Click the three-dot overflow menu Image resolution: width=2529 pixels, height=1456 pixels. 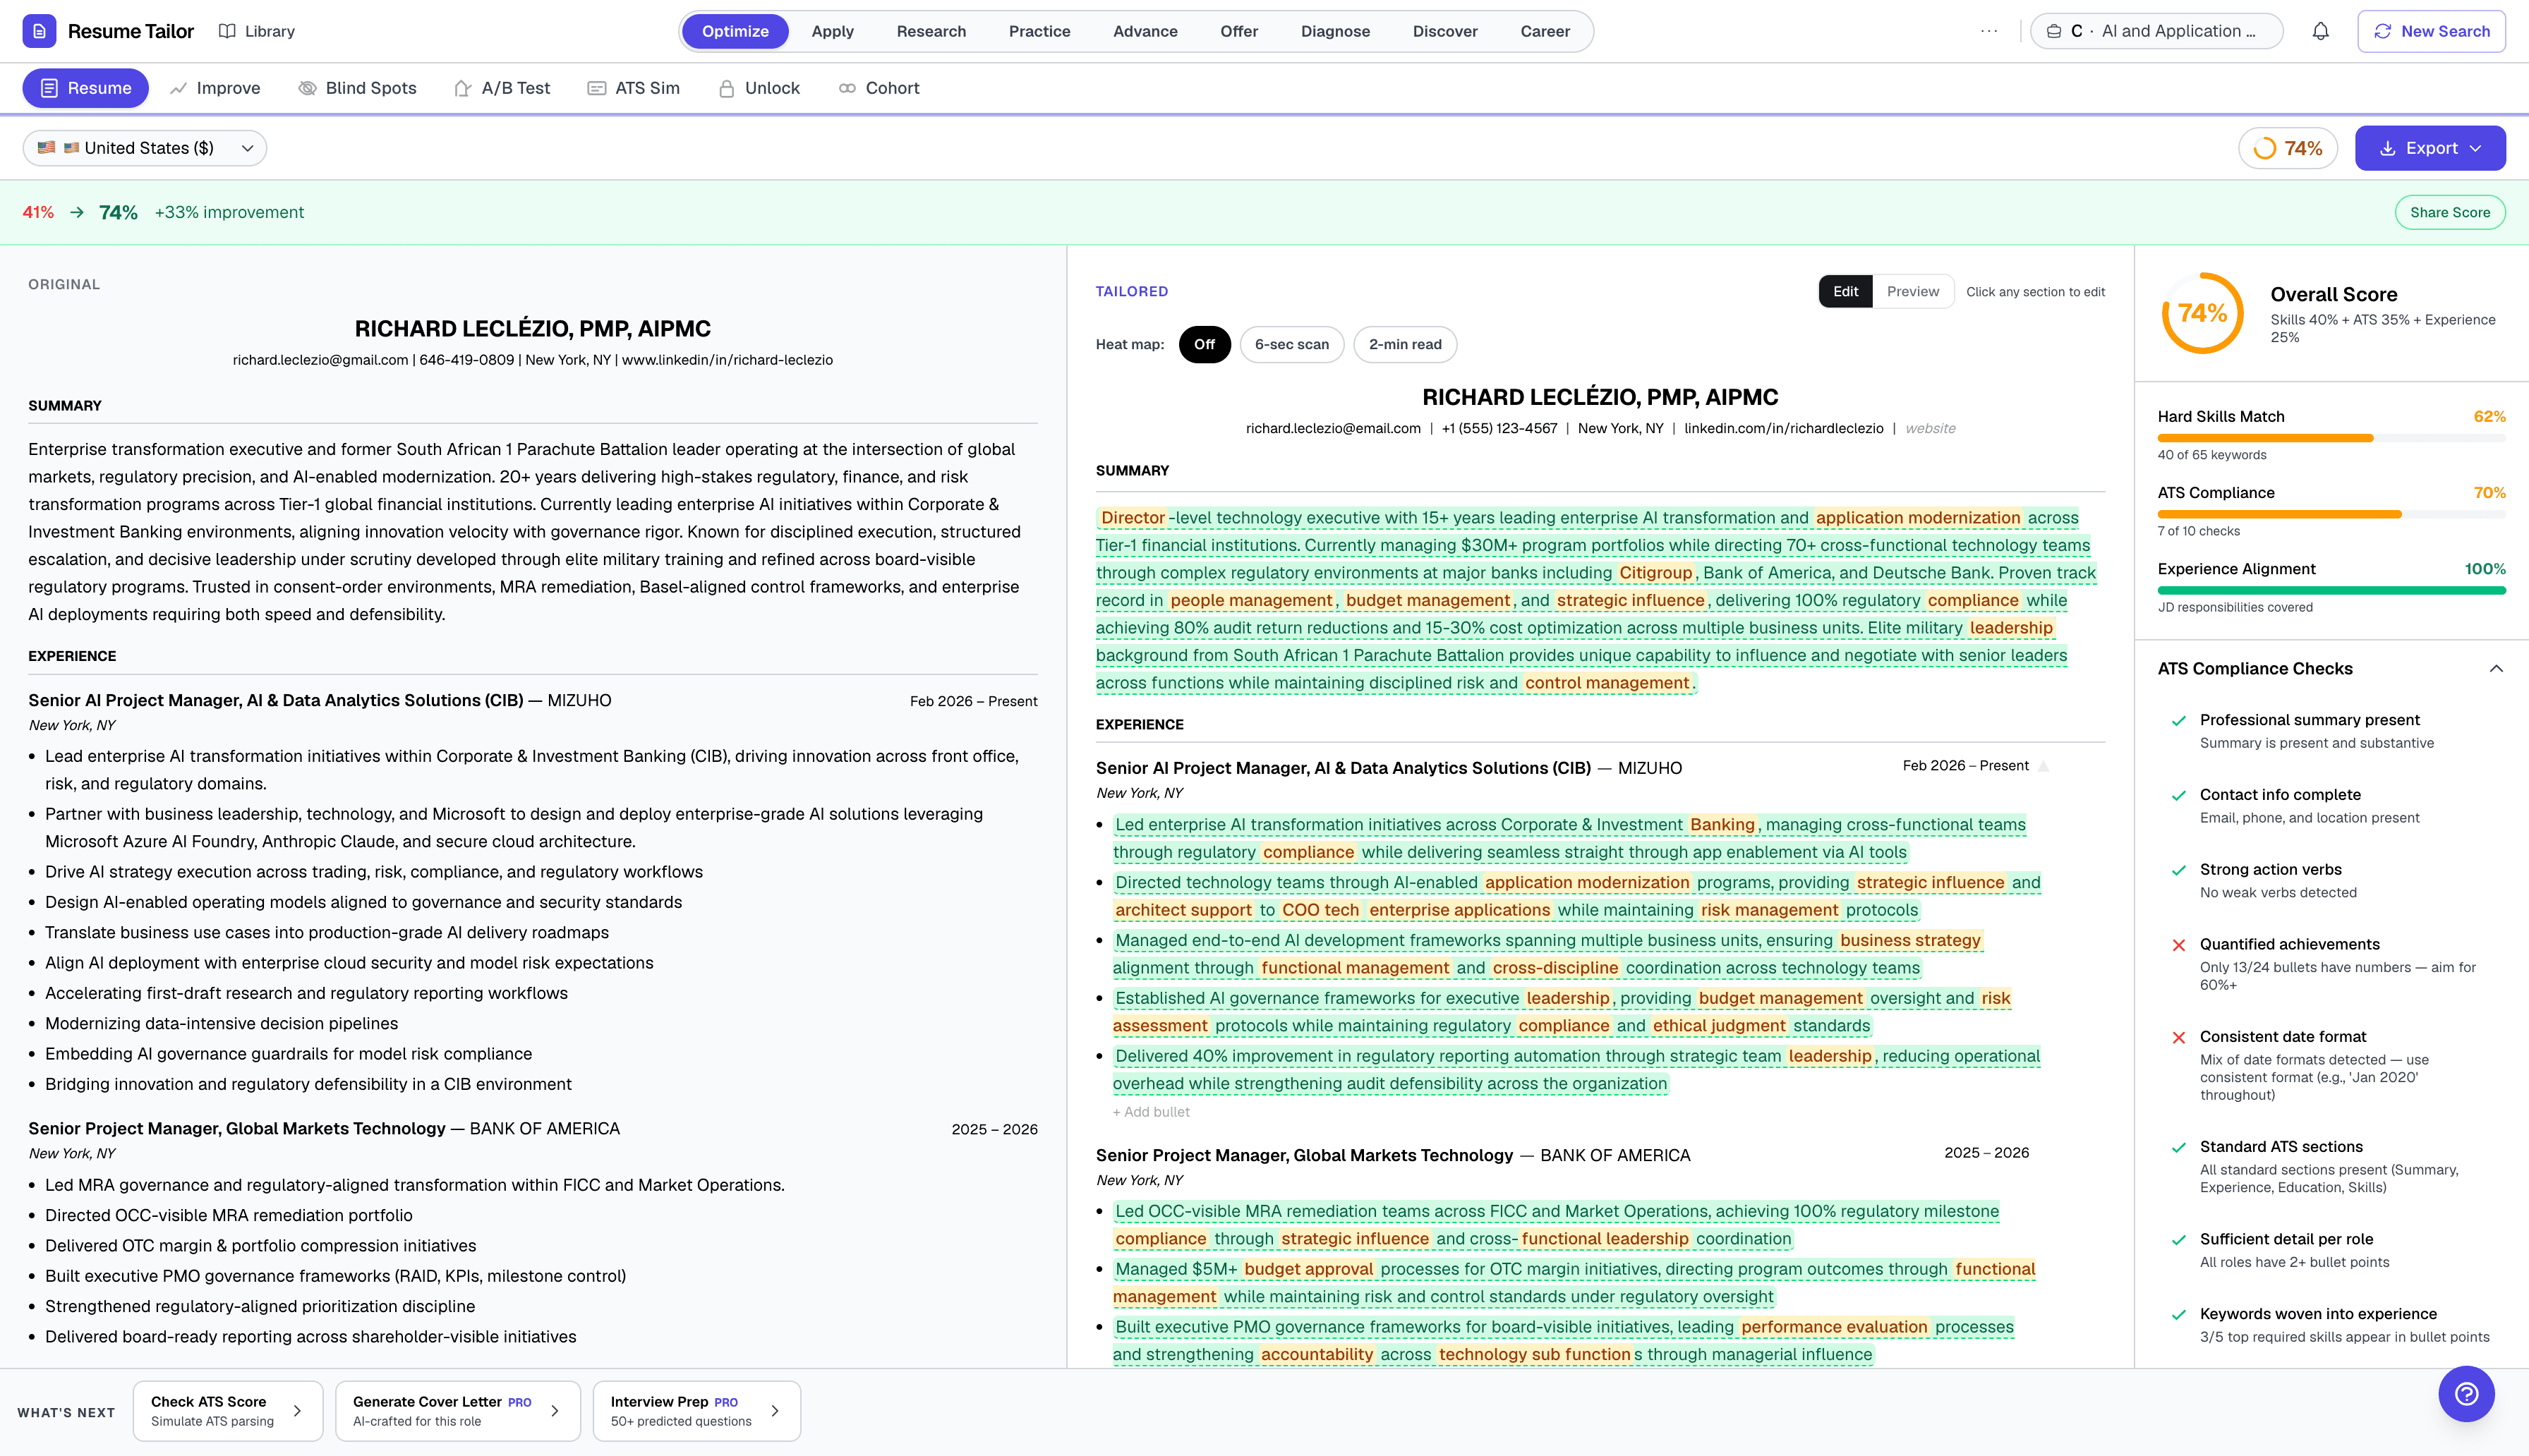(x=1988, y=31)
